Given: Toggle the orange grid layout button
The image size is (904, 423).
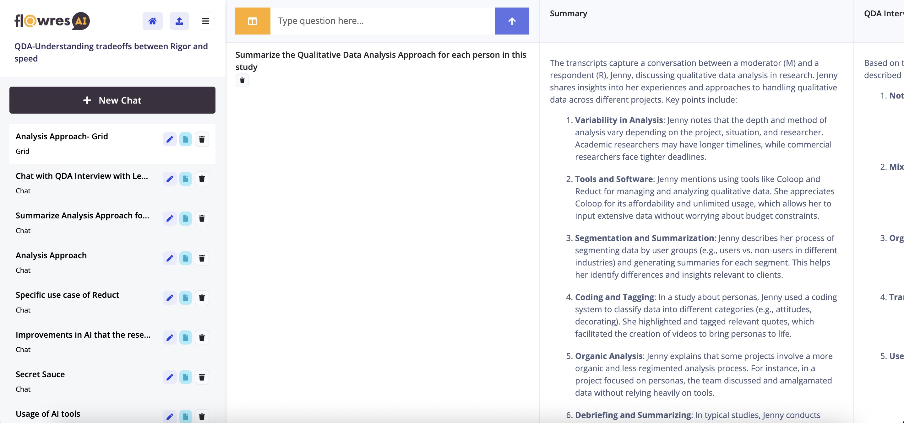Looking at the screenshot, I should pos(253,21).
